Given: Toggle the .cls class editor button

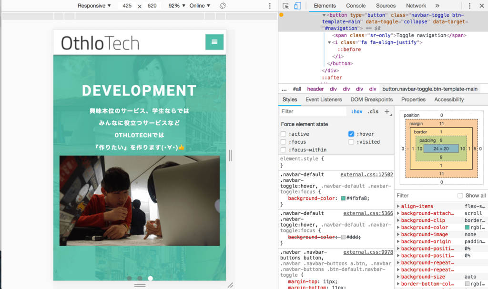Looking at the screenshot, I should [373, 111].
